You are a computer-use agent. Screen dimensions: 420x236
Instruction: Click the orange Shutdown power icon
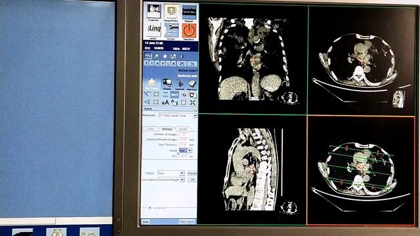click(189, 31)
